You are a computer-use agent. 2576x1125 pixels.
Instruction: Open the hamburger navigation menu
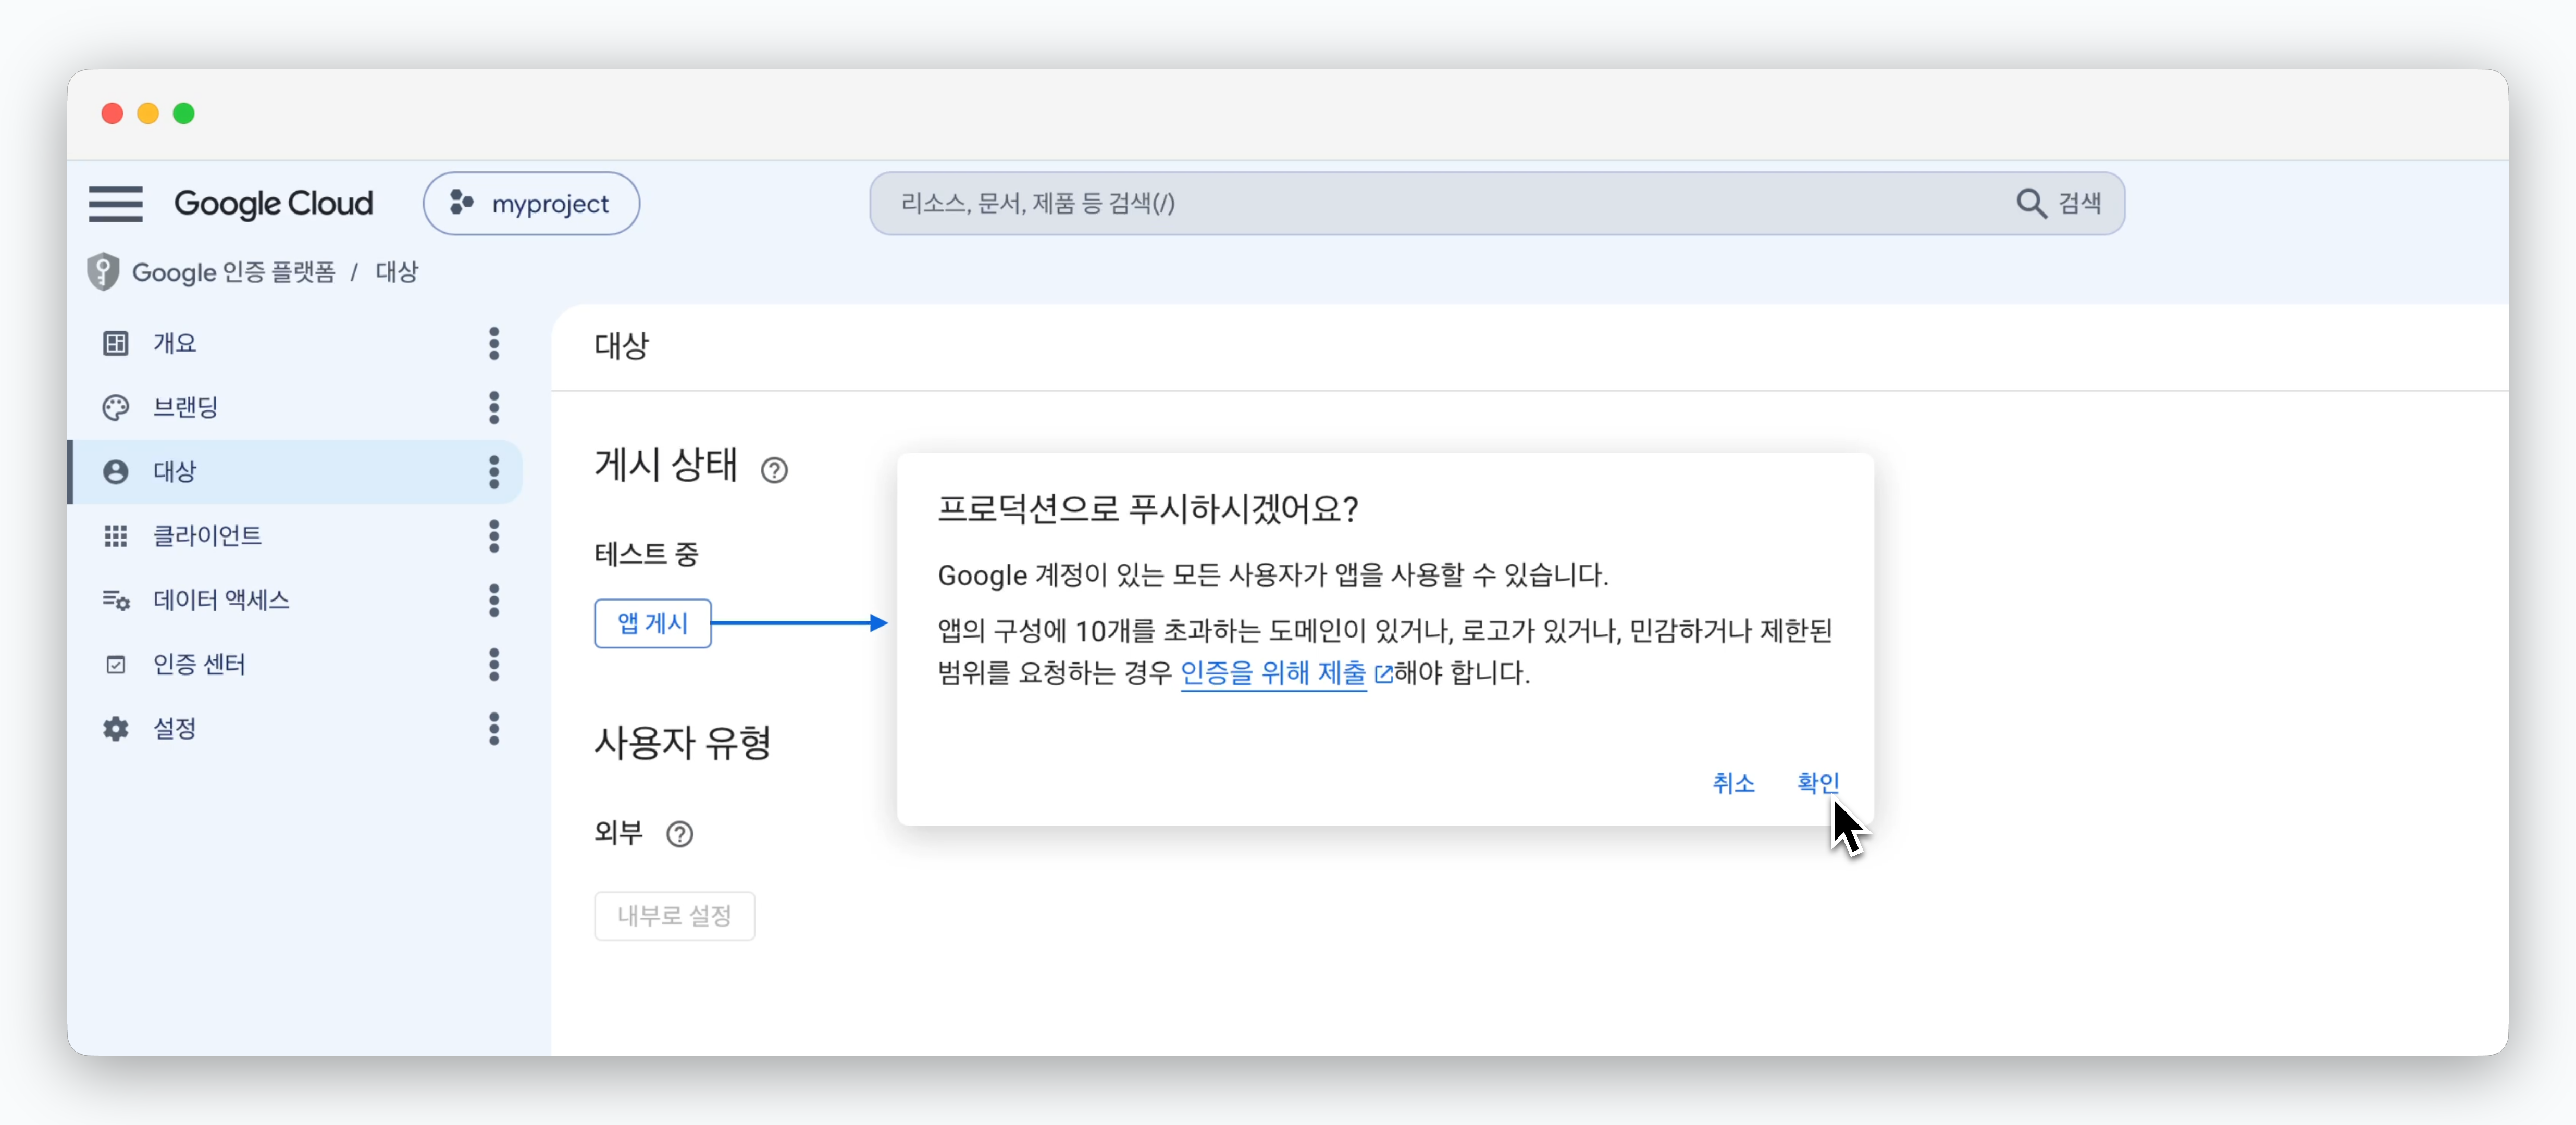click(x=115, y=204)
